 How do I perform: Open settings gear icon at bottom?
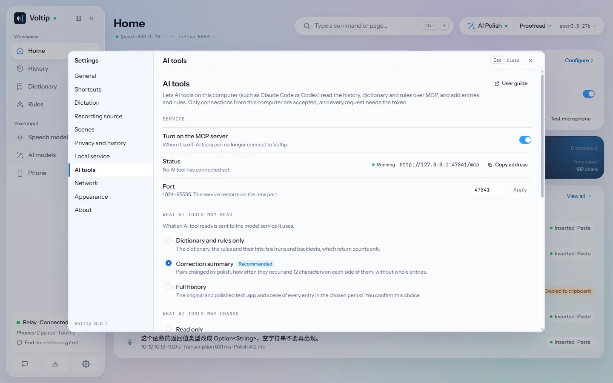pos(86,364)
